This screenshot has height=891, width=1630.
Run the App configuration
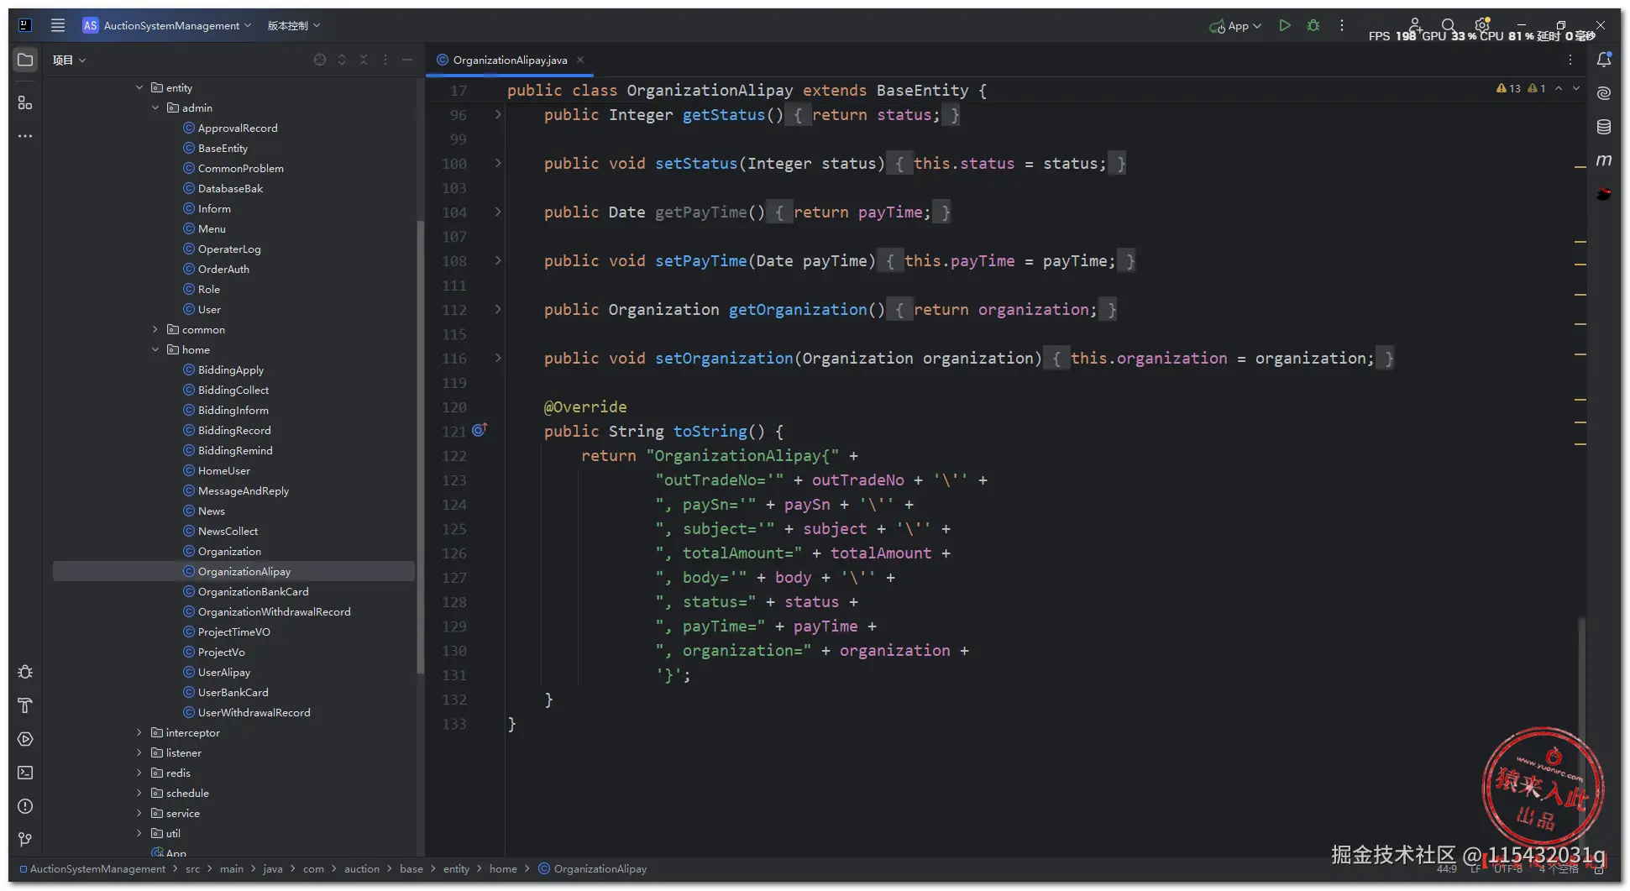click(x=1284, y=25)
